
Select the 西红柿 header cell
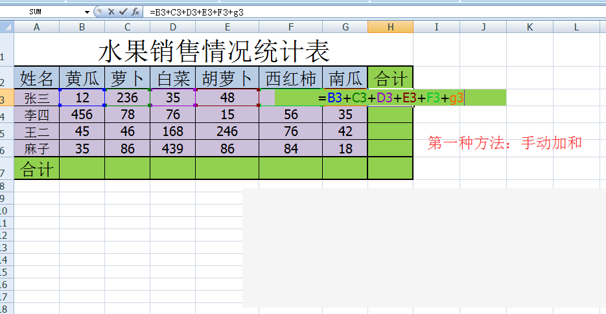coord(290,78)
